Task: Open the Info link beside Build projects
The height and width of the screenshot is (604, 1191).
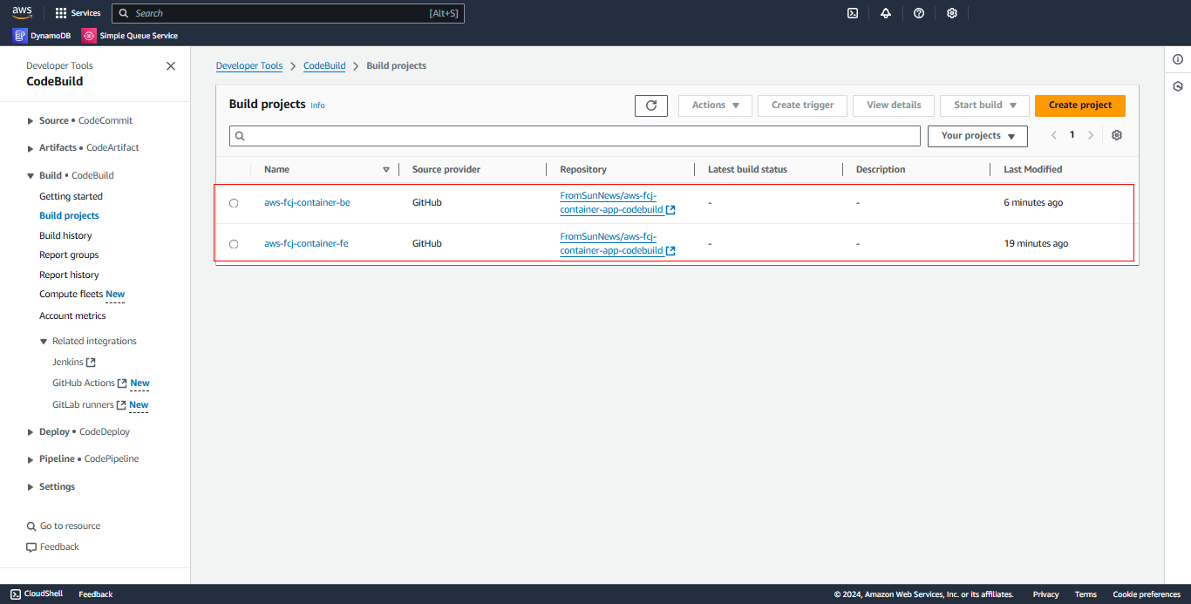Action: click(317, 105)
